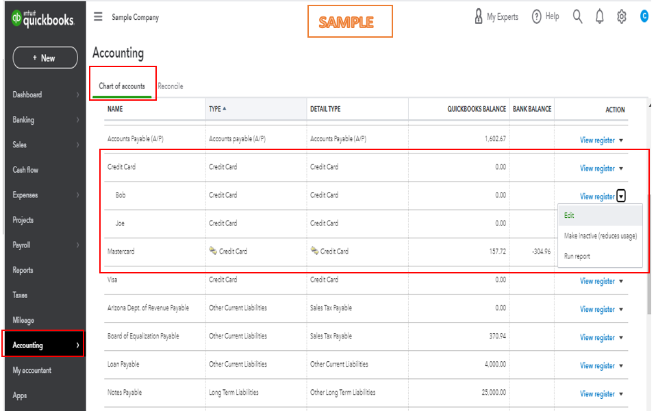Screen dimensions: 656x418
Task: Switch to the Reconcile tab
Action: [x=171, y=86]
